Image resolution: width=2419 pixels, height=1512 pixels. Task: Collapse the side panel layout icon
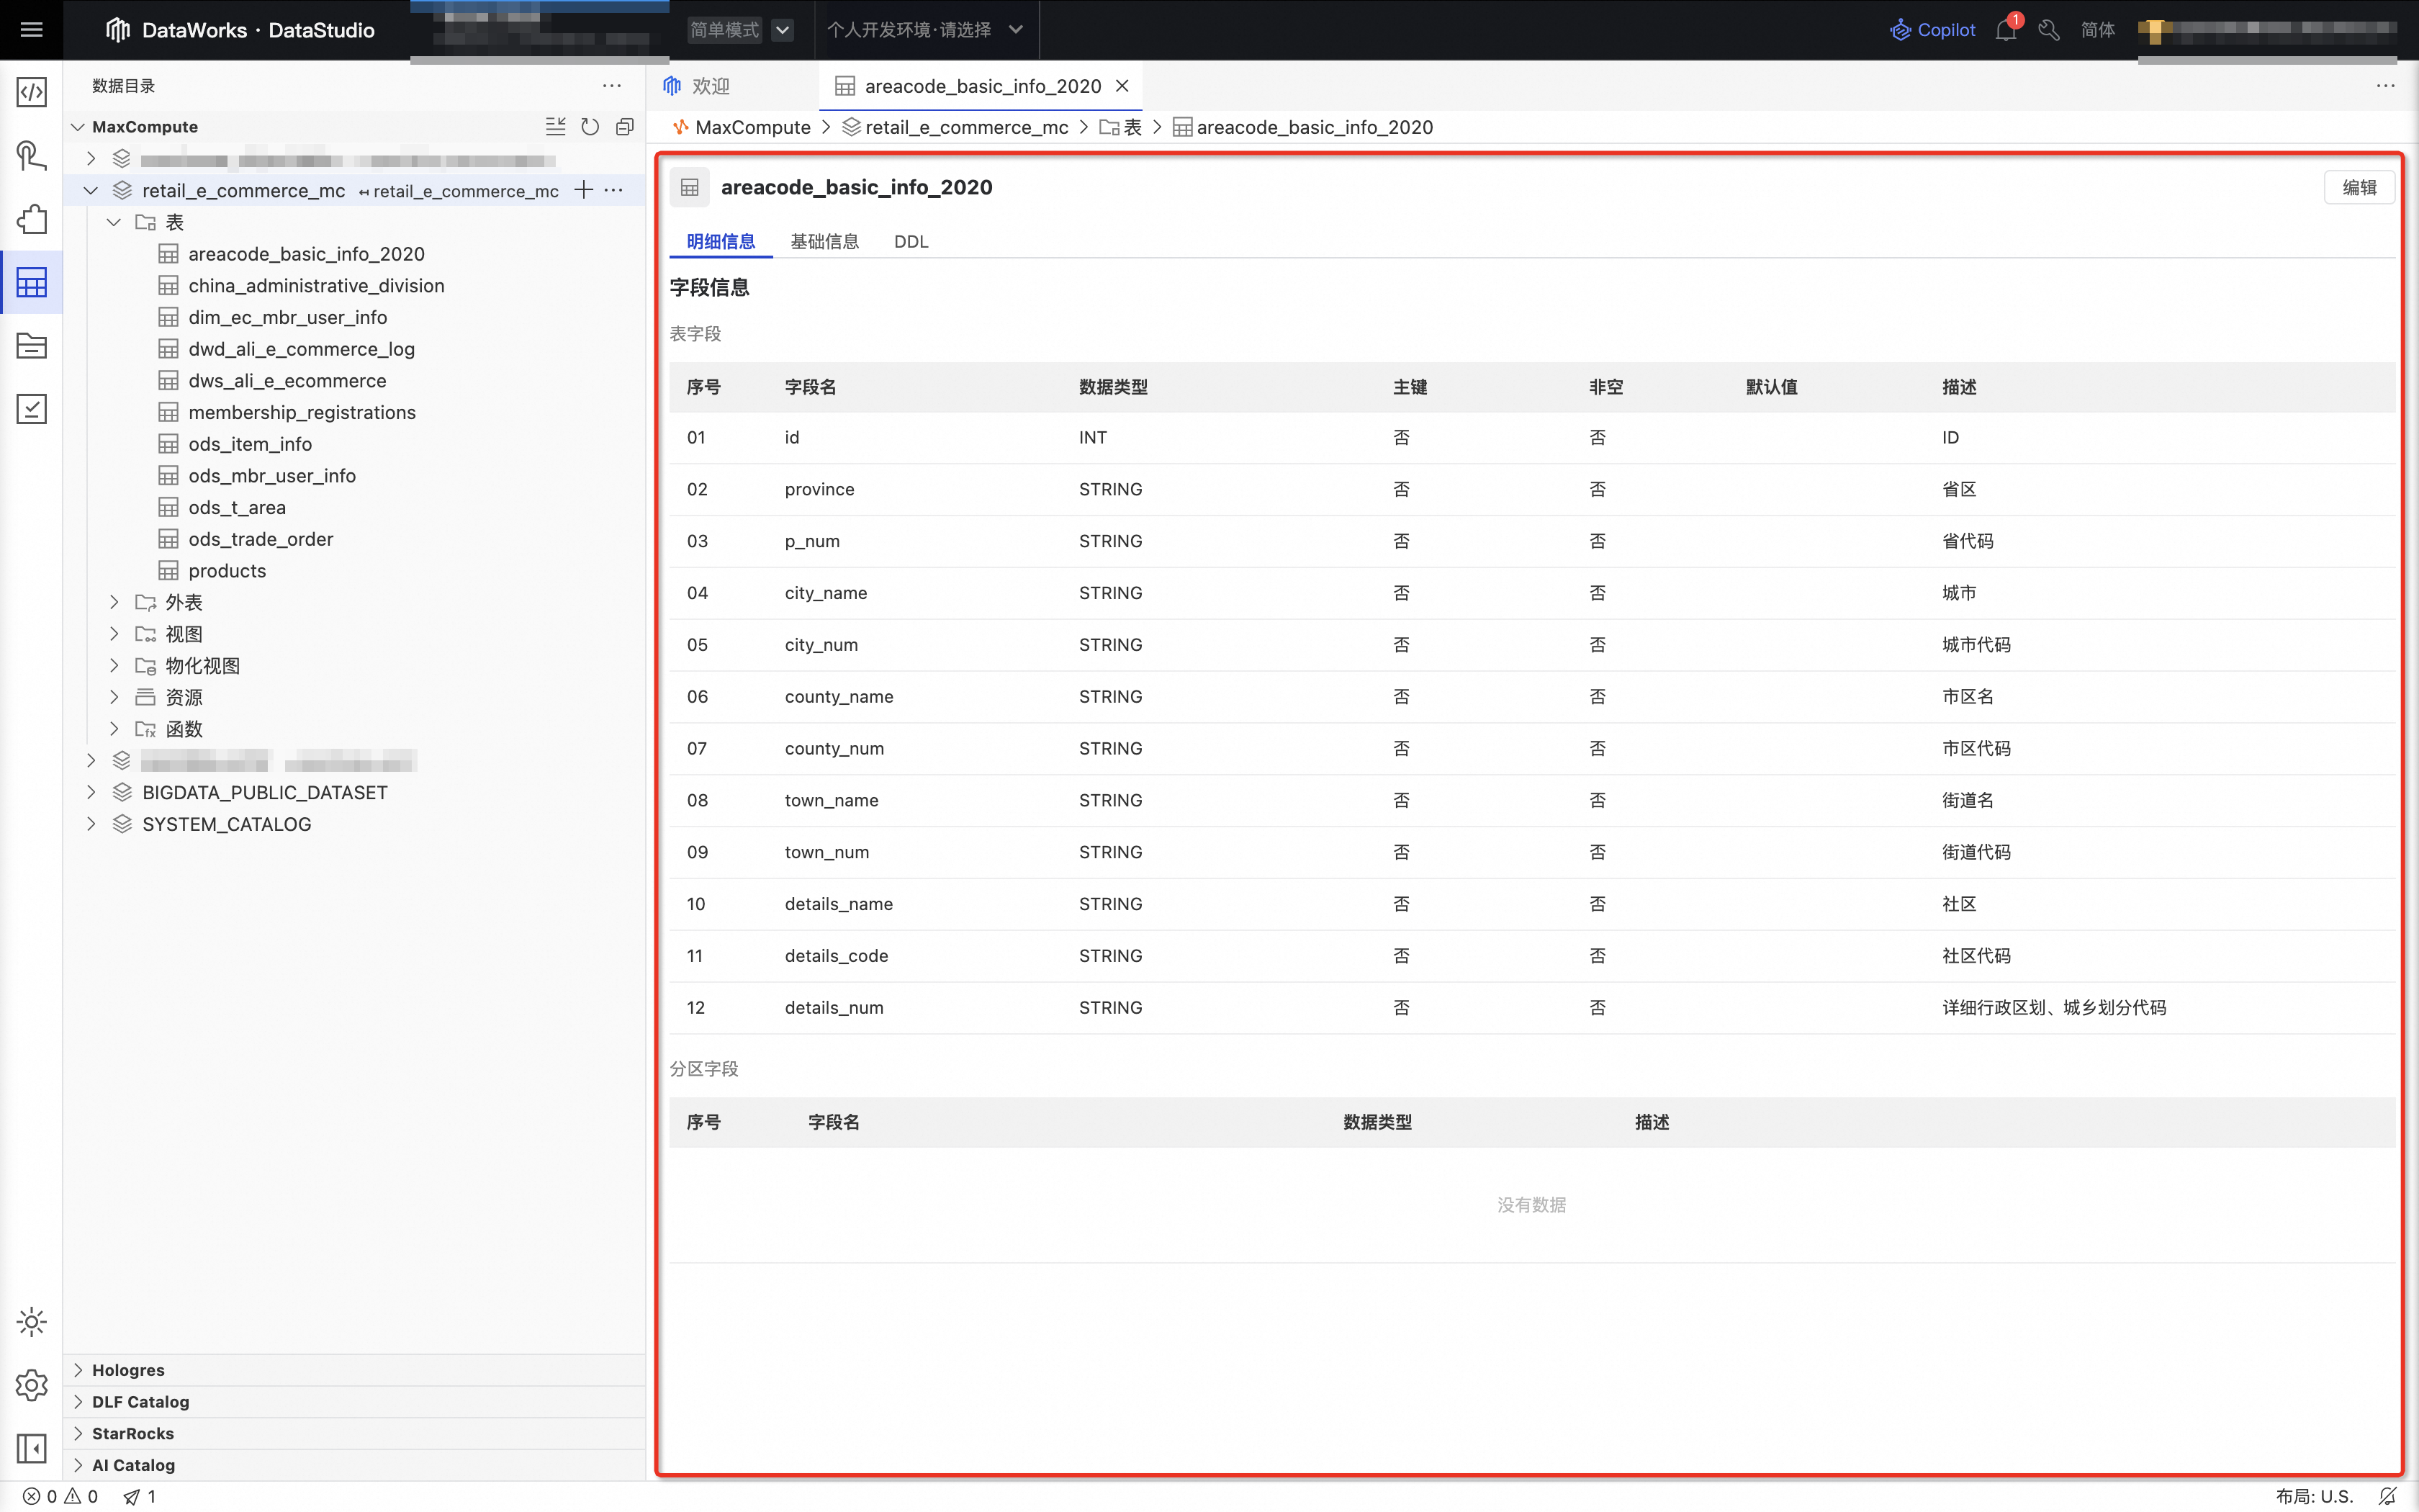31,1448
